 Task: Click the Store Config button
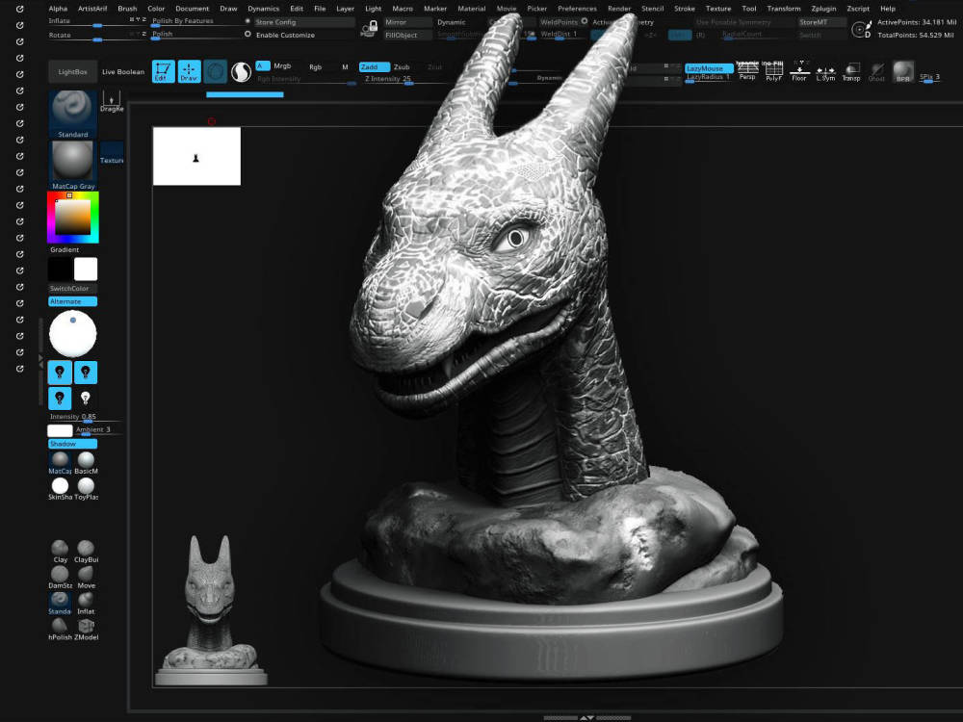[304, 22]
